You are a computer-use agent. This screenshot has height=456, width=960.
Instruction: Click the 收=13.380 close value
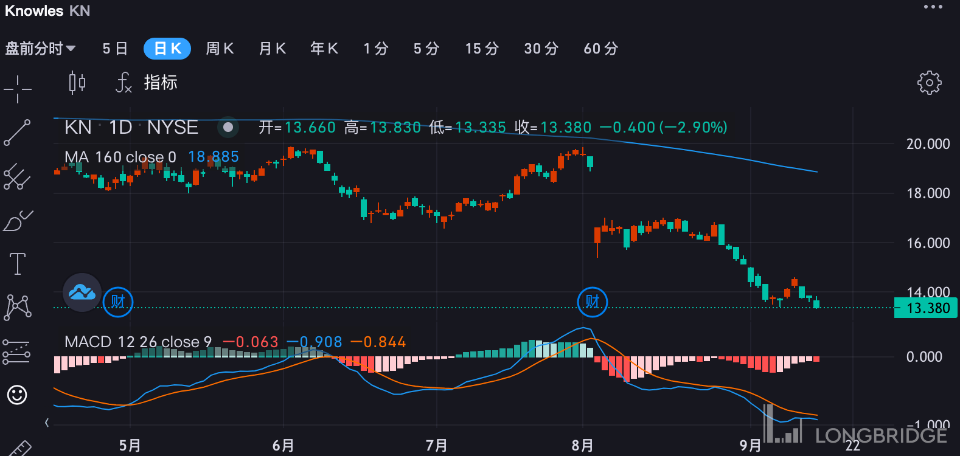(x=553, y=127)
